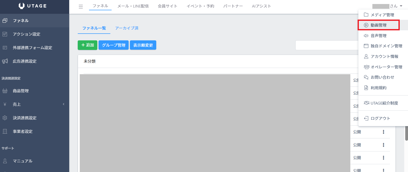This screenshot has height=172, width=408.
Task: Click the グループ管理 button
Action: pos(114,45)
